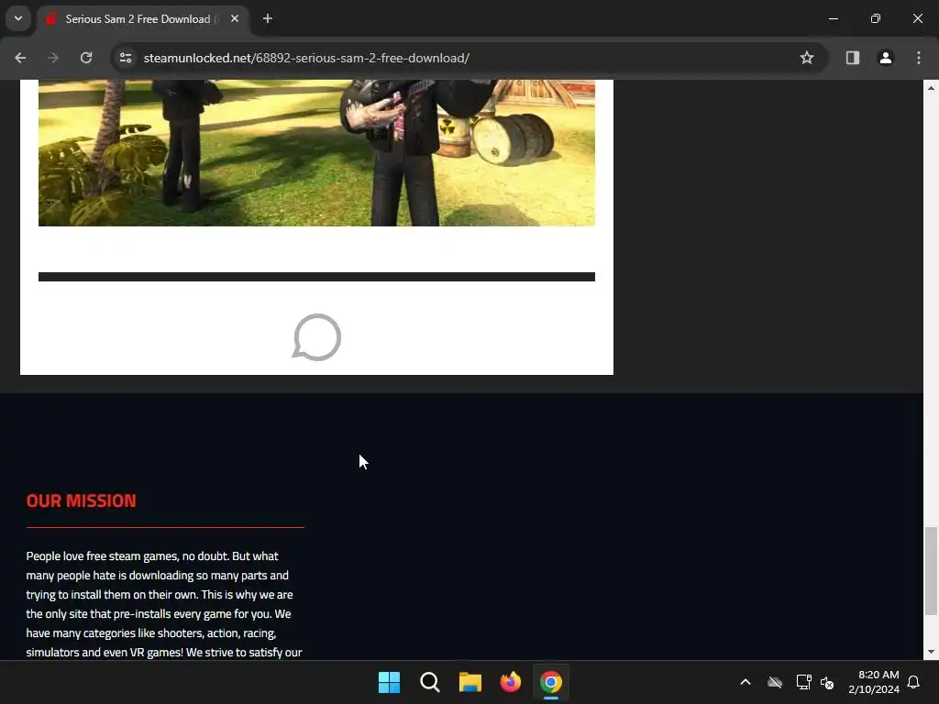Open the comments speech bubble icon
This screenshot has height=704, width=939.
(316, 337)
